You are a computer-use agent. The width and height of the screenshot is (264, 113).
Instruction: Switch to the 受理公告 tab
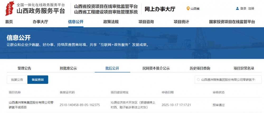point(24,68)
